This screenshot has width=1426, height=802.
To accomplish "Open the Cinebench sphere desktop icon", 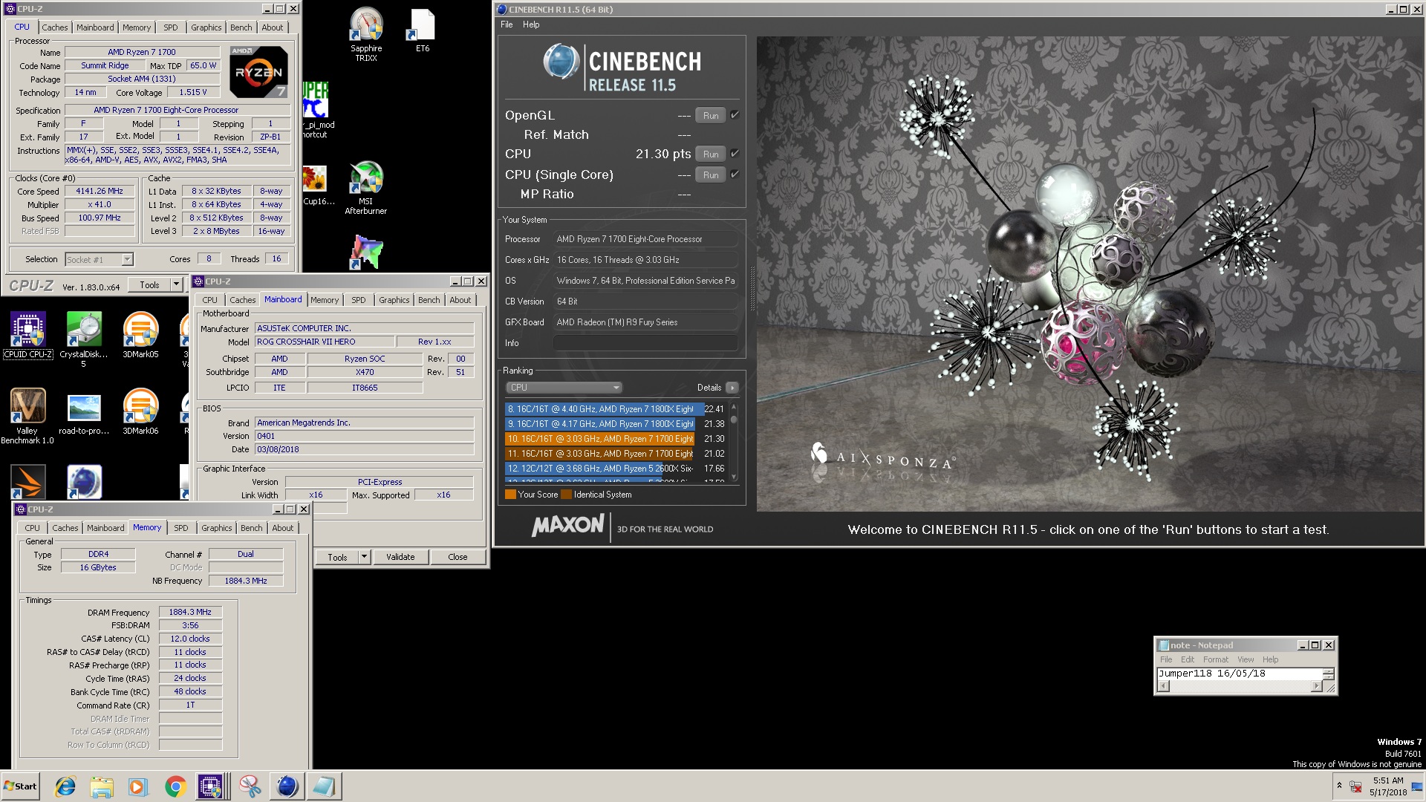I will [x=84, y=481].
